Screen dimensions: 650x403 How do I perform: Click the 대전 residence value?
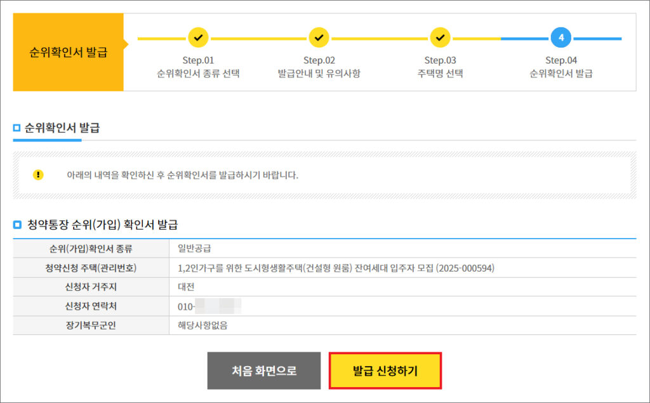click(x=186, y=287)
